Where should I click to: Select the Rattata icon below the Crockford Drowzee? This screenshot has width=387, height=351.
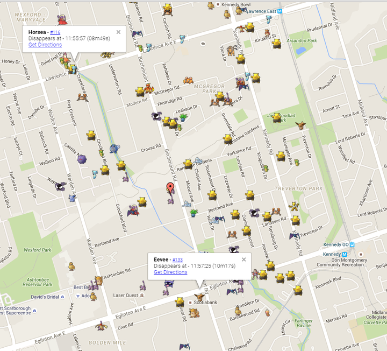click(x=126, y=177)
